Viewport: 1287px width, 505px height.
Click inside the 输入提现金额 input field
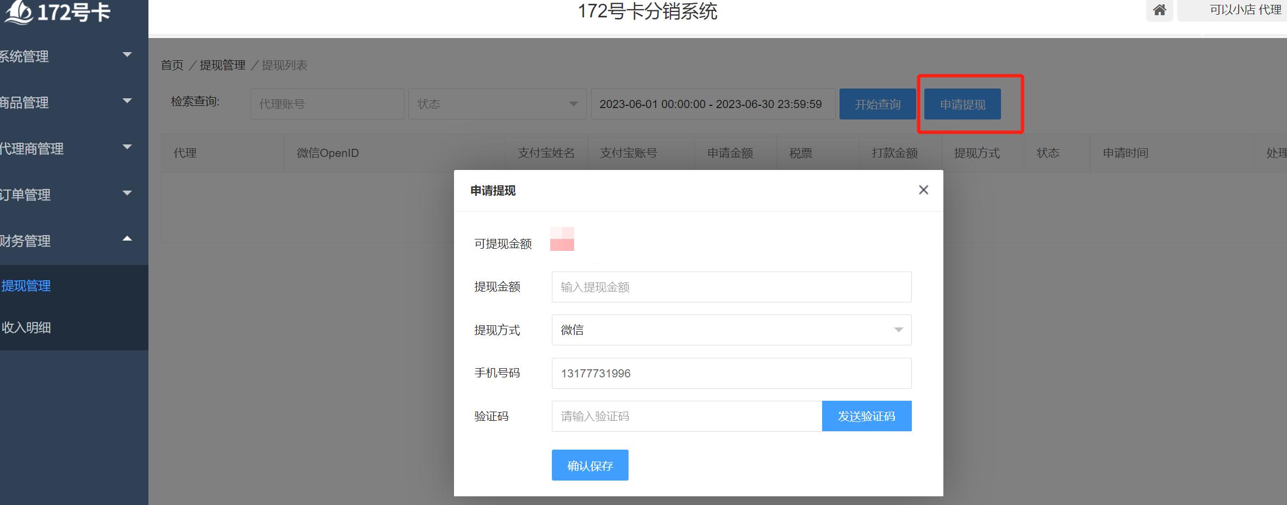(731, 287)
